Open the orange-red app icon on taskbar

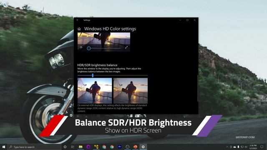[x=135, y=147]
